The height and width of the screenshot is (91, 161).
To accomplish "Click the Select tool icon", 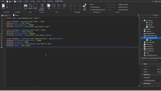I will (35, 5).
